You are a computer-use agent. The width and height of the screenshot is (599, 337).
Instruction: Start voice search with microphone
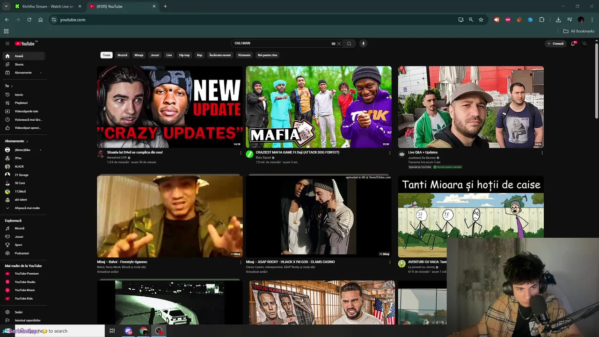coord(363,44)
